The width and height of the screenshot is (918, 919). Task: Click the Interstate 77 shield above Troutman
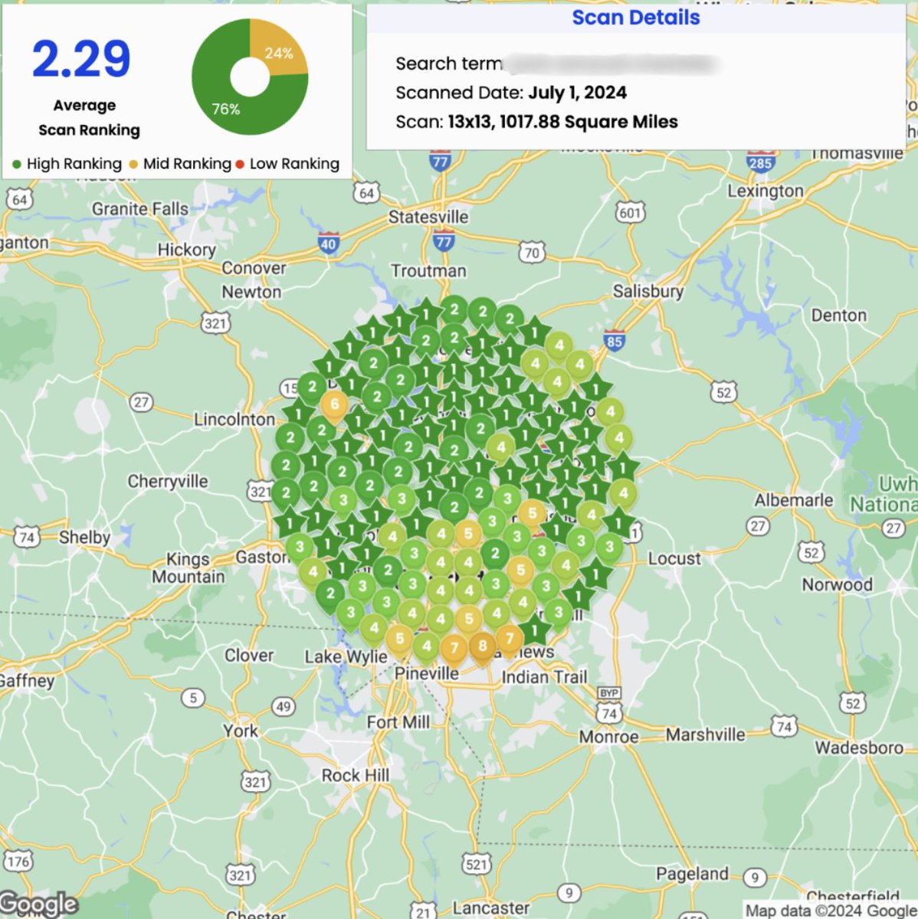point(444,241)
